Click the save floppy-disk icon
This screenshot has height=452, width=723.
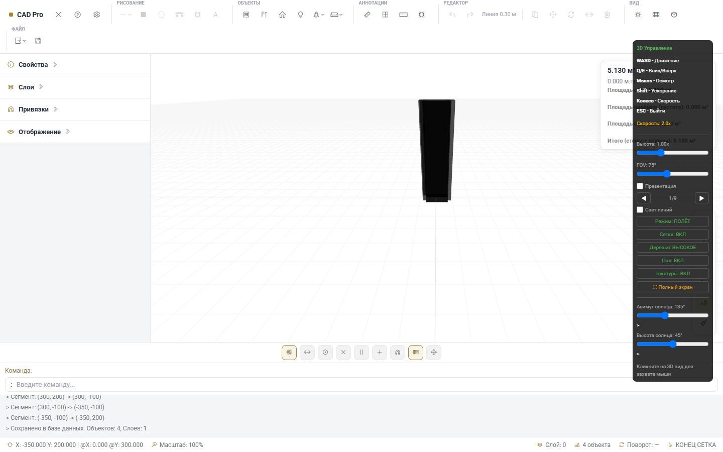tap(38, 41)
